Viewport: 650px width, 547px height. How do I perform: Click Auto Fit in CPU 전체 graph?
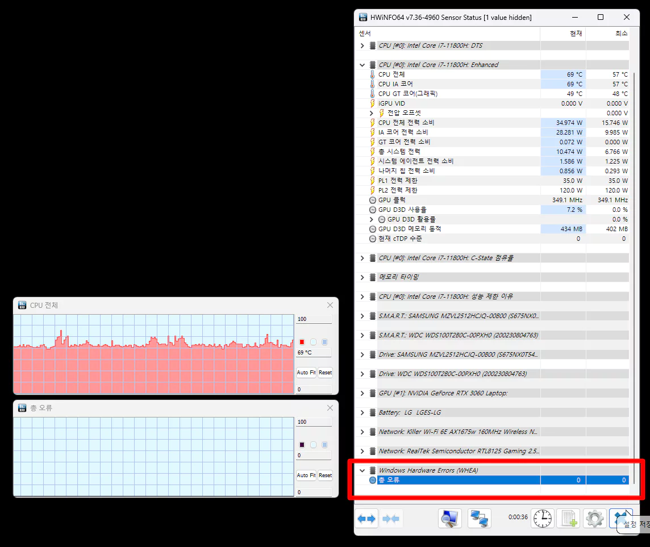[x=306, y=373]
